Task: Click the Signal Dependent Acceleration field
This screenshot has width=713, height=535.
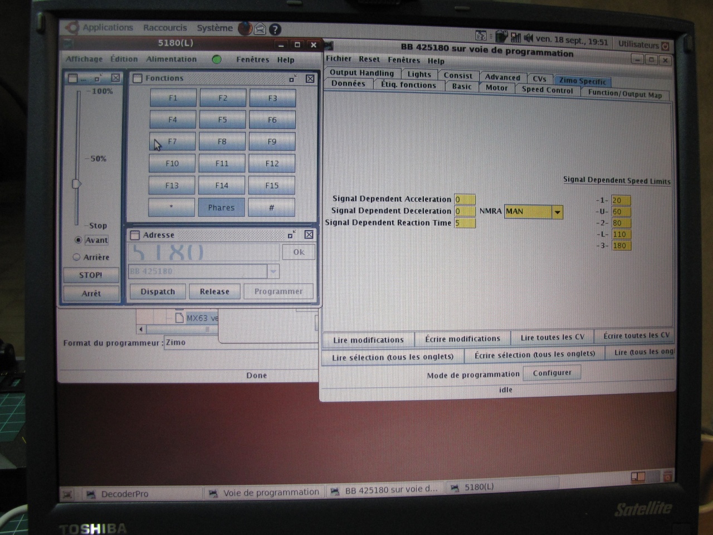Action: (x=465, y=200)
